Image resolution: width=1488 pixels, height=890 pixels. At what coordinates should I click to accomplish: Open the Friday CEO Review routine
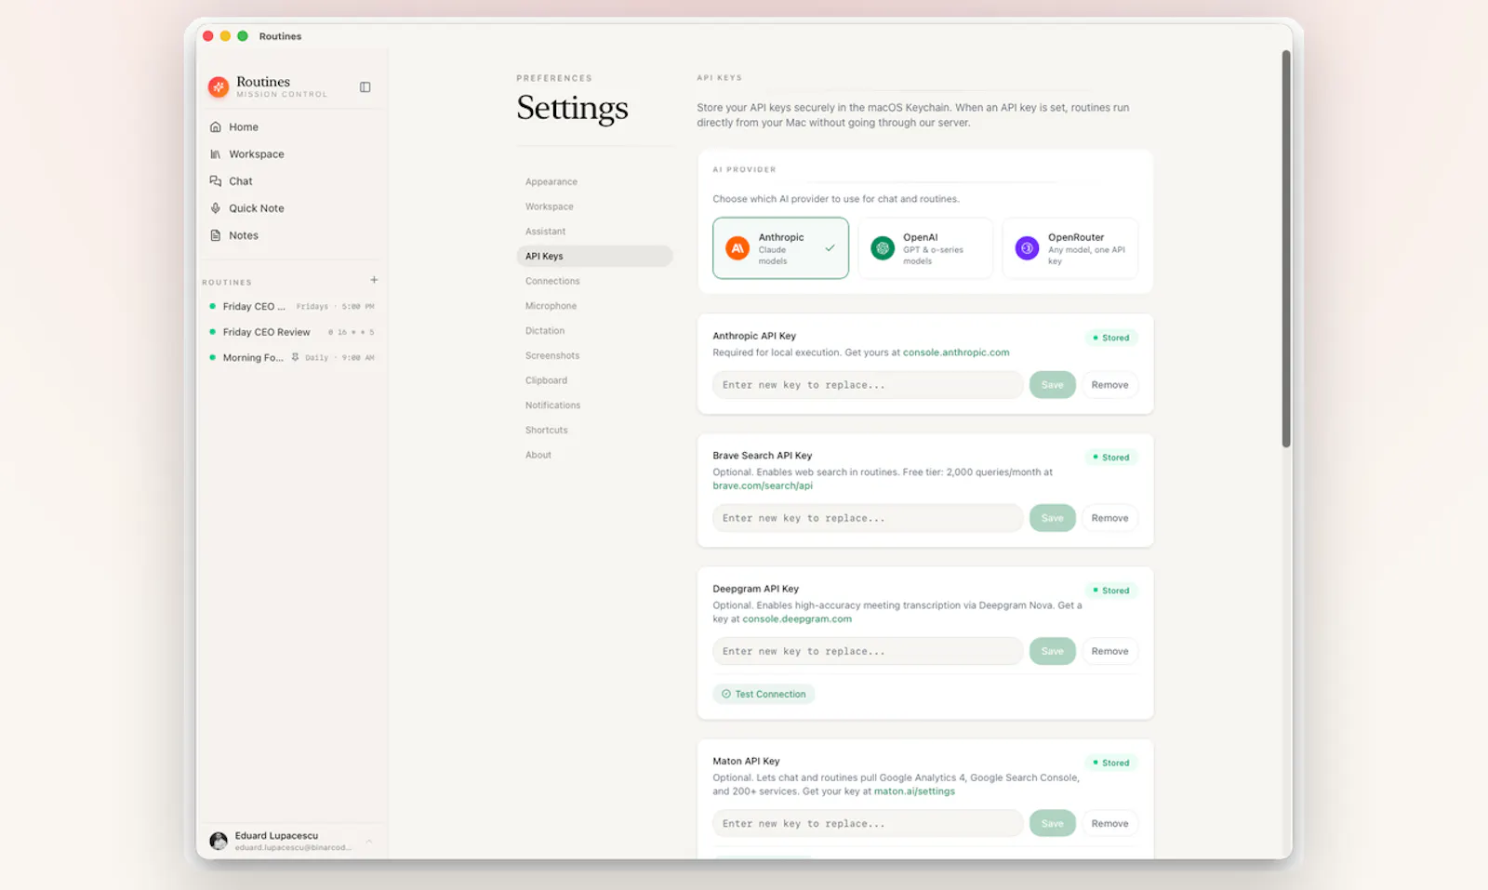click(292, 332)
